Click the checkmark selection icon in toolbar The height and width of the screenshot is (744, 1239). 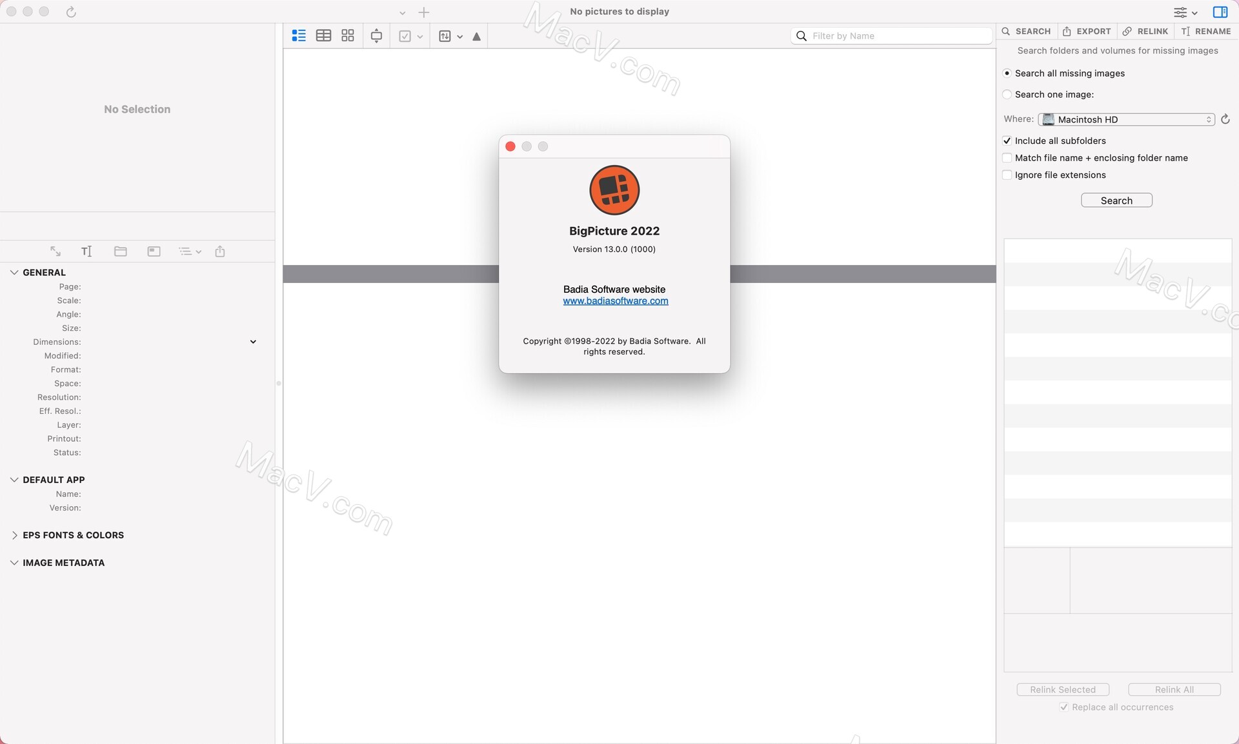pyautogui.click(x=405, y=36)
